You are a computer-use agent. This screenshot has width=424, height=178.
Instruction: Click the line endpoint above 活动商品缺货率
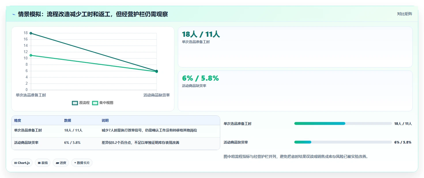click(157, 71)
